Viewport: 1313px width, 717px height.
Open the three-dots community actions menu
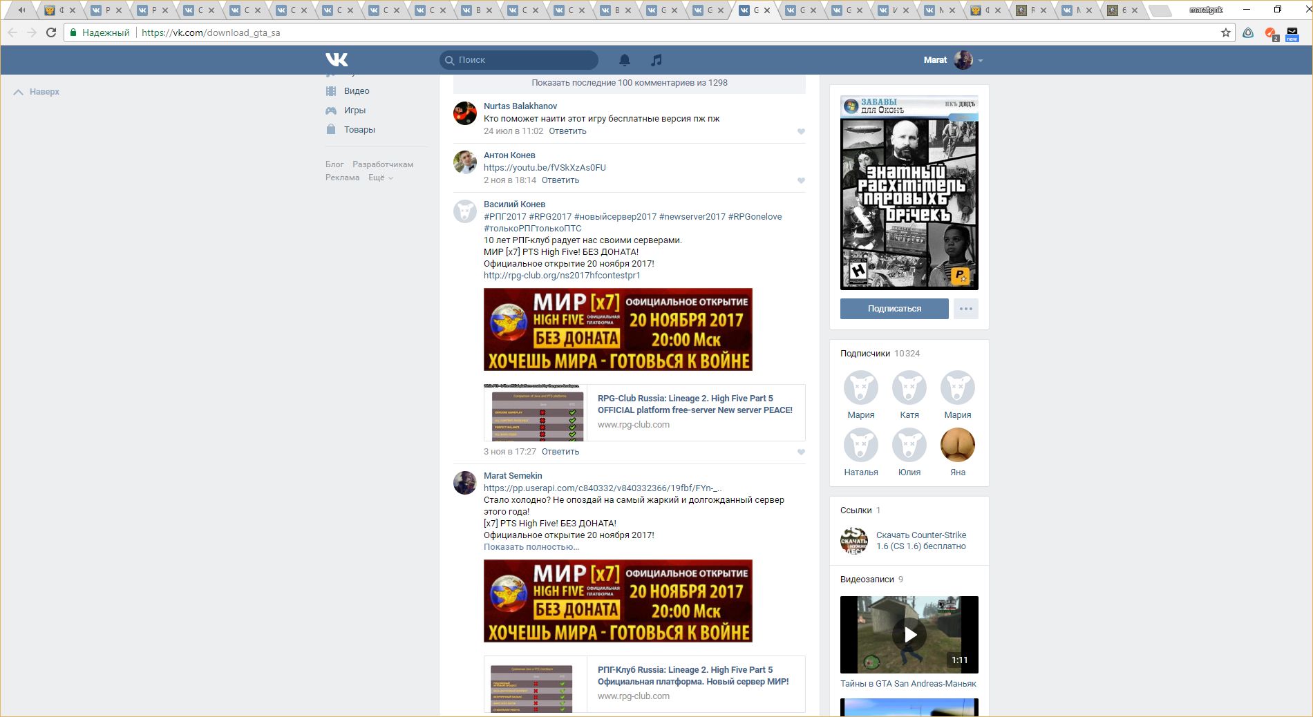tap(965, 309)
